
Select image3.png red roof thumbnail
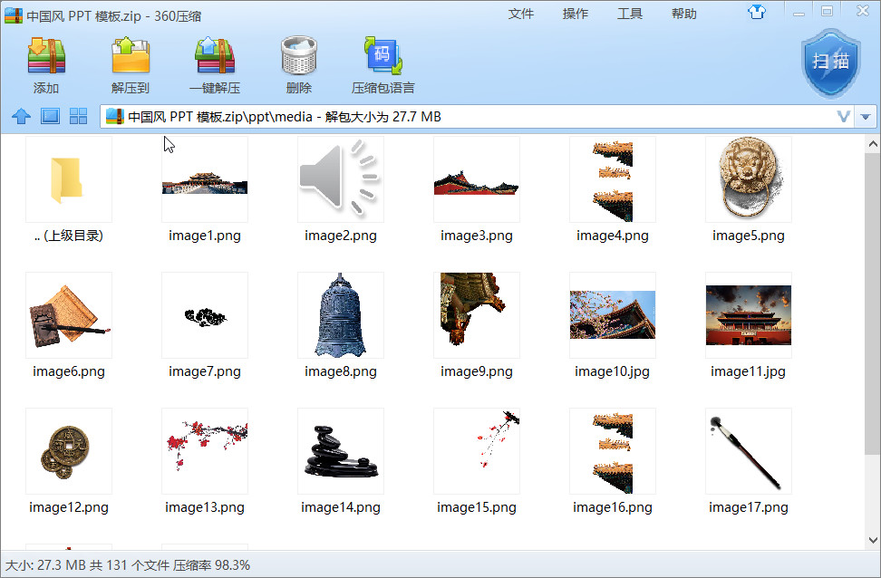477,179
